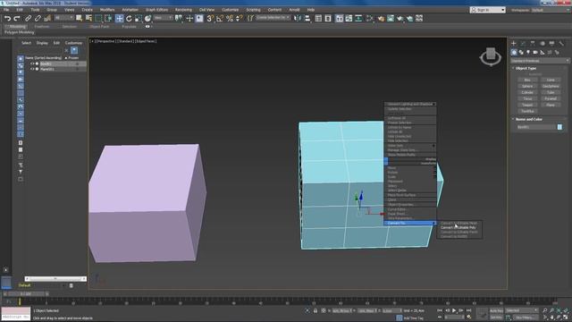Toggle the Angle Snap icon

(x=220, y=18)
